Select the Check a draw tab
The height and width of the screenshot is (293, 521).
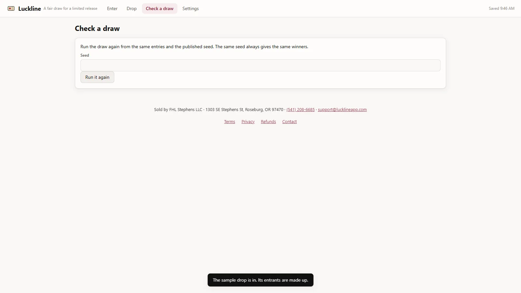(160, 8)
